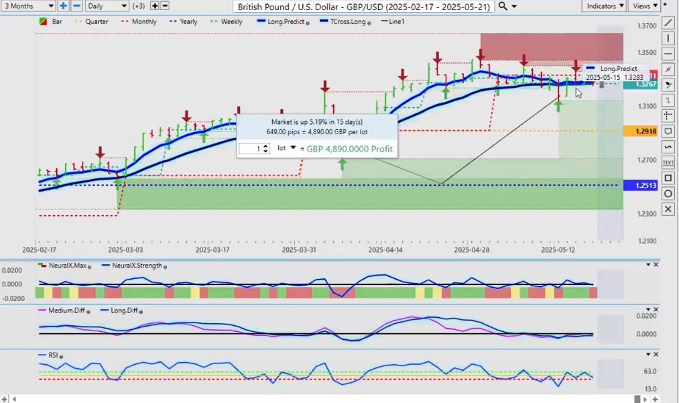Select the stepped line drawing tool

(x=668, y=100)
